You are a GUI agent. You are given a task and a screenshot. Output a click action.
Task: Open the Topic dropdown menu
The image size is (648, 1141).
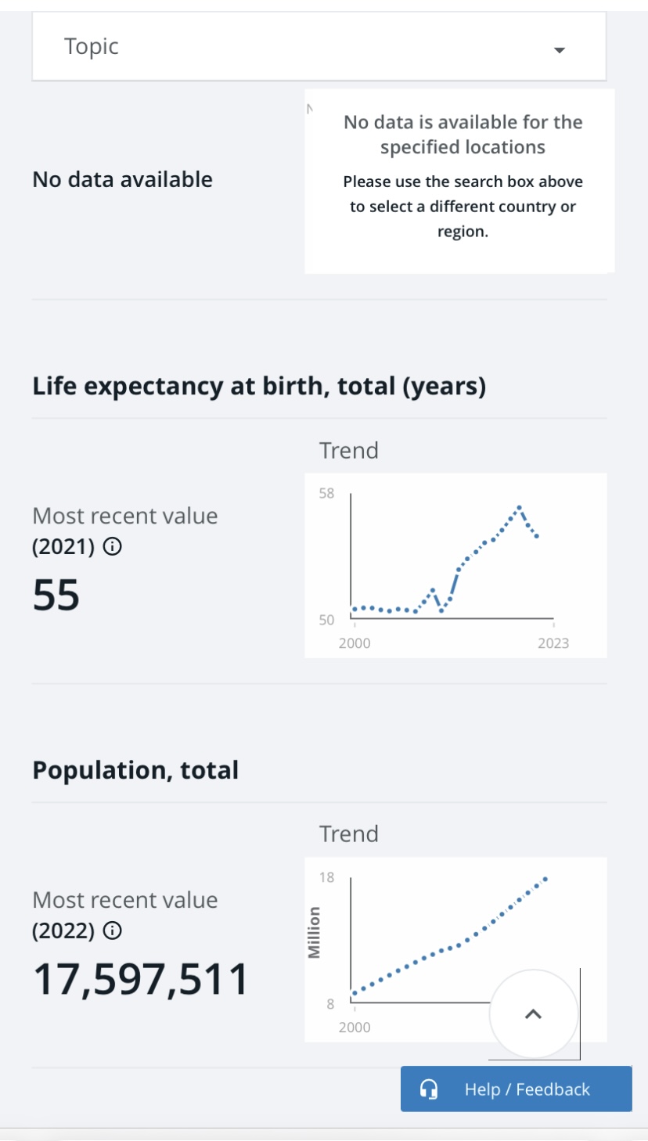point(319,46)
